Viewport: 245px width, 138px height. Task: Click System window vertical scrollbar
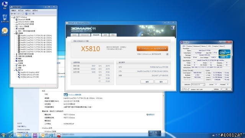pos(163,112)
